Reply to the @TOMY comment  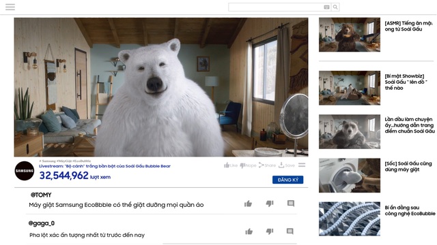coord(291,203)
